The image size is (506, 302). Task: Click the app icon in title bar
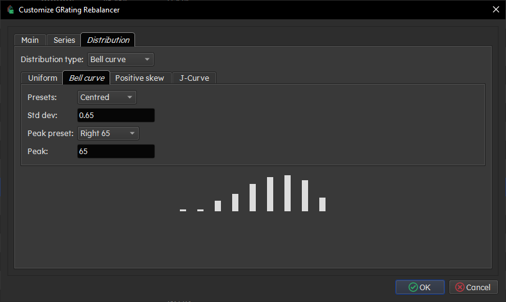click(11, 10)
